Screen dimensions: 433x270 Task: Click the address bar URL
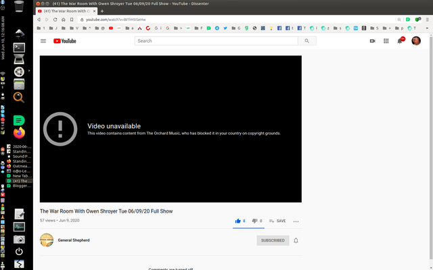(x=116, y=20)
